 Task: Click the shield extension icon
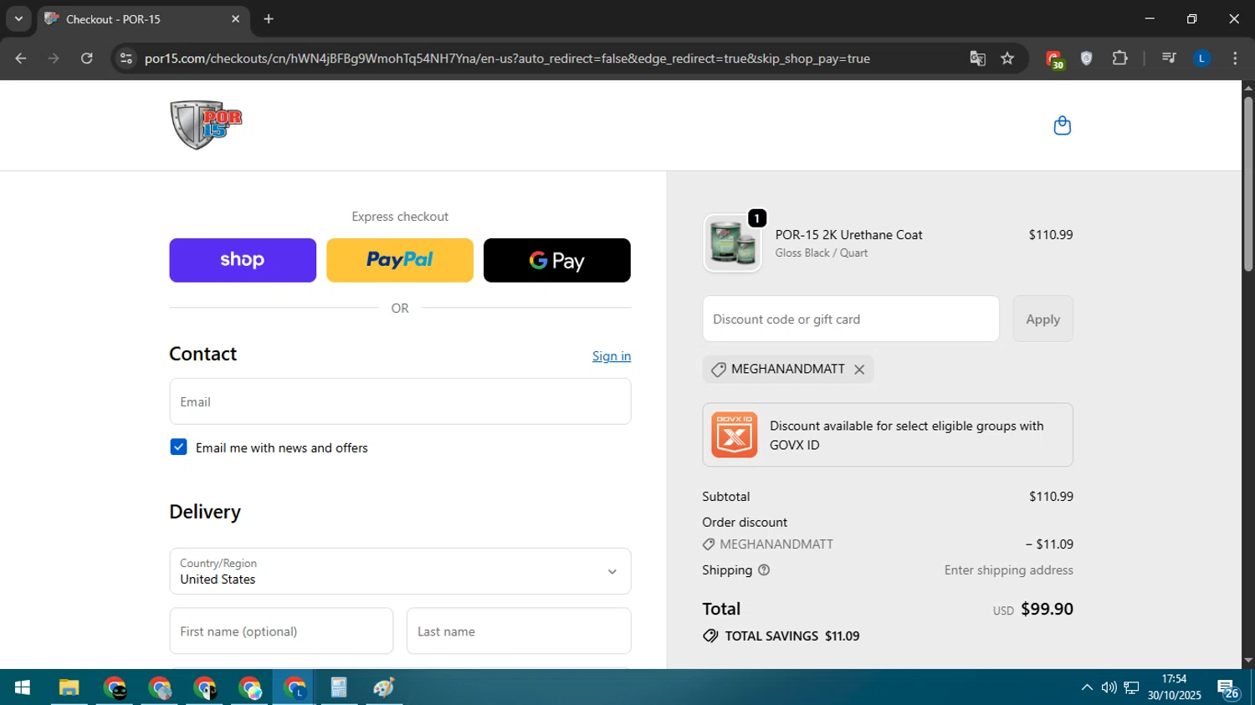(1086, 59)
